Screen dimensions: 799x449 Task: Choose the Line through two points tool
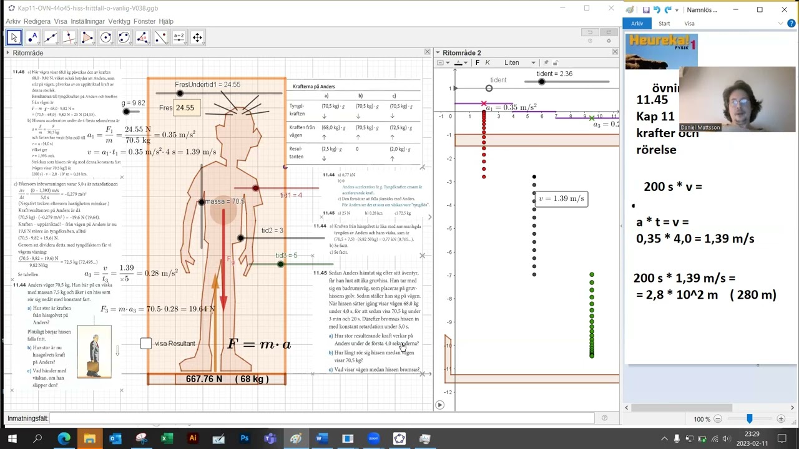(51, 37)
